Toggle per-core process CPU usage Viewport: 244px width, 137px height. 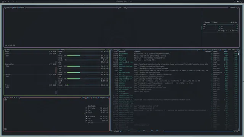tap(208, 50)
